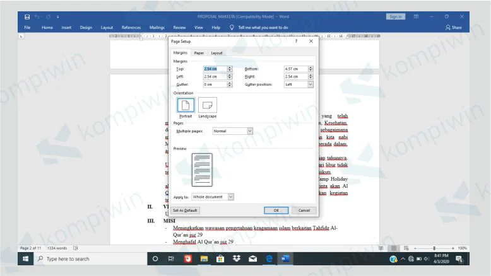This screenshot has height=276, width=491.
Task: Click Tell me what you want to do
Action: pyautogui.click(x=263, y=28)
